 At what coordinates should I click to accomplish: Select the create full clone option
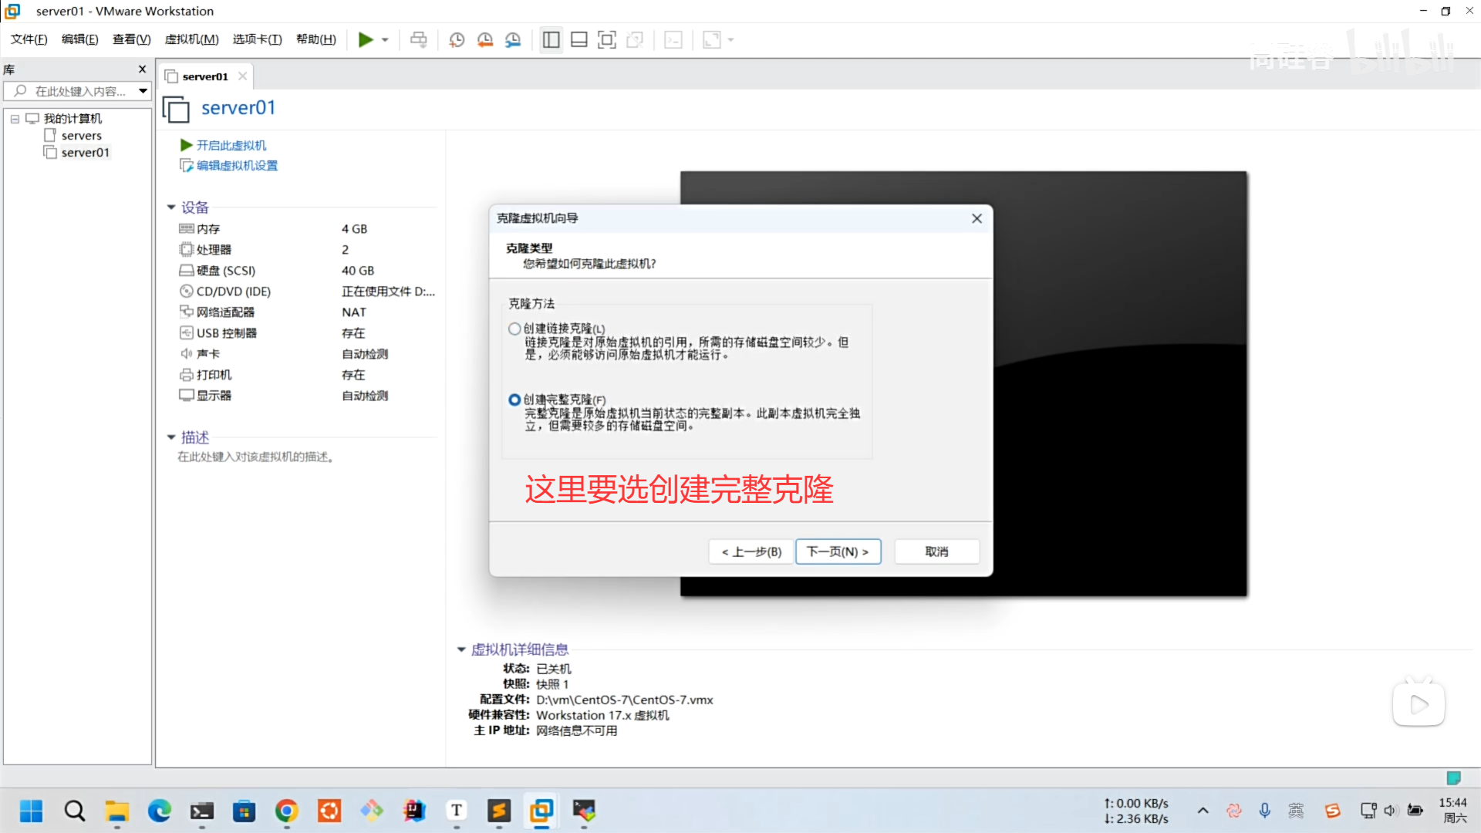pos(514,400)
